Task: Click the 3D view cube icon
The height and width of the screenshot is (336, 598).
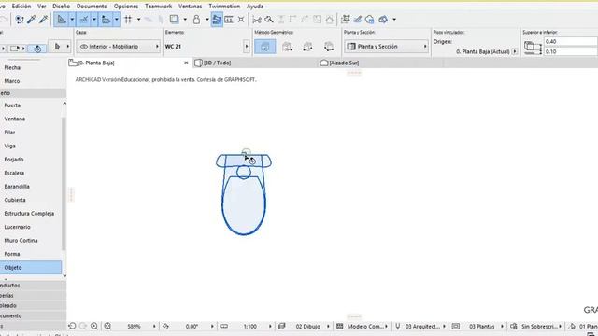Action: pos(383,20)
